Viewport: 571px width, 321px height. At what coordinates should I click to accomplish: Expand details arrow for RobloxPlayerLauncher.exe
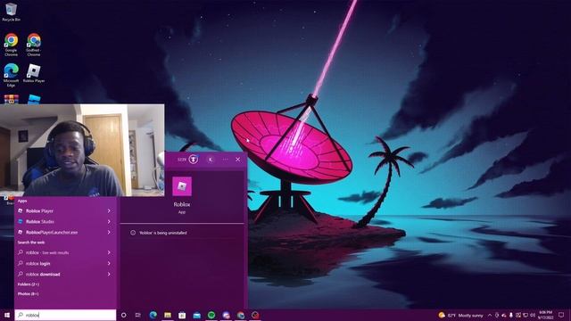(109, 232)
